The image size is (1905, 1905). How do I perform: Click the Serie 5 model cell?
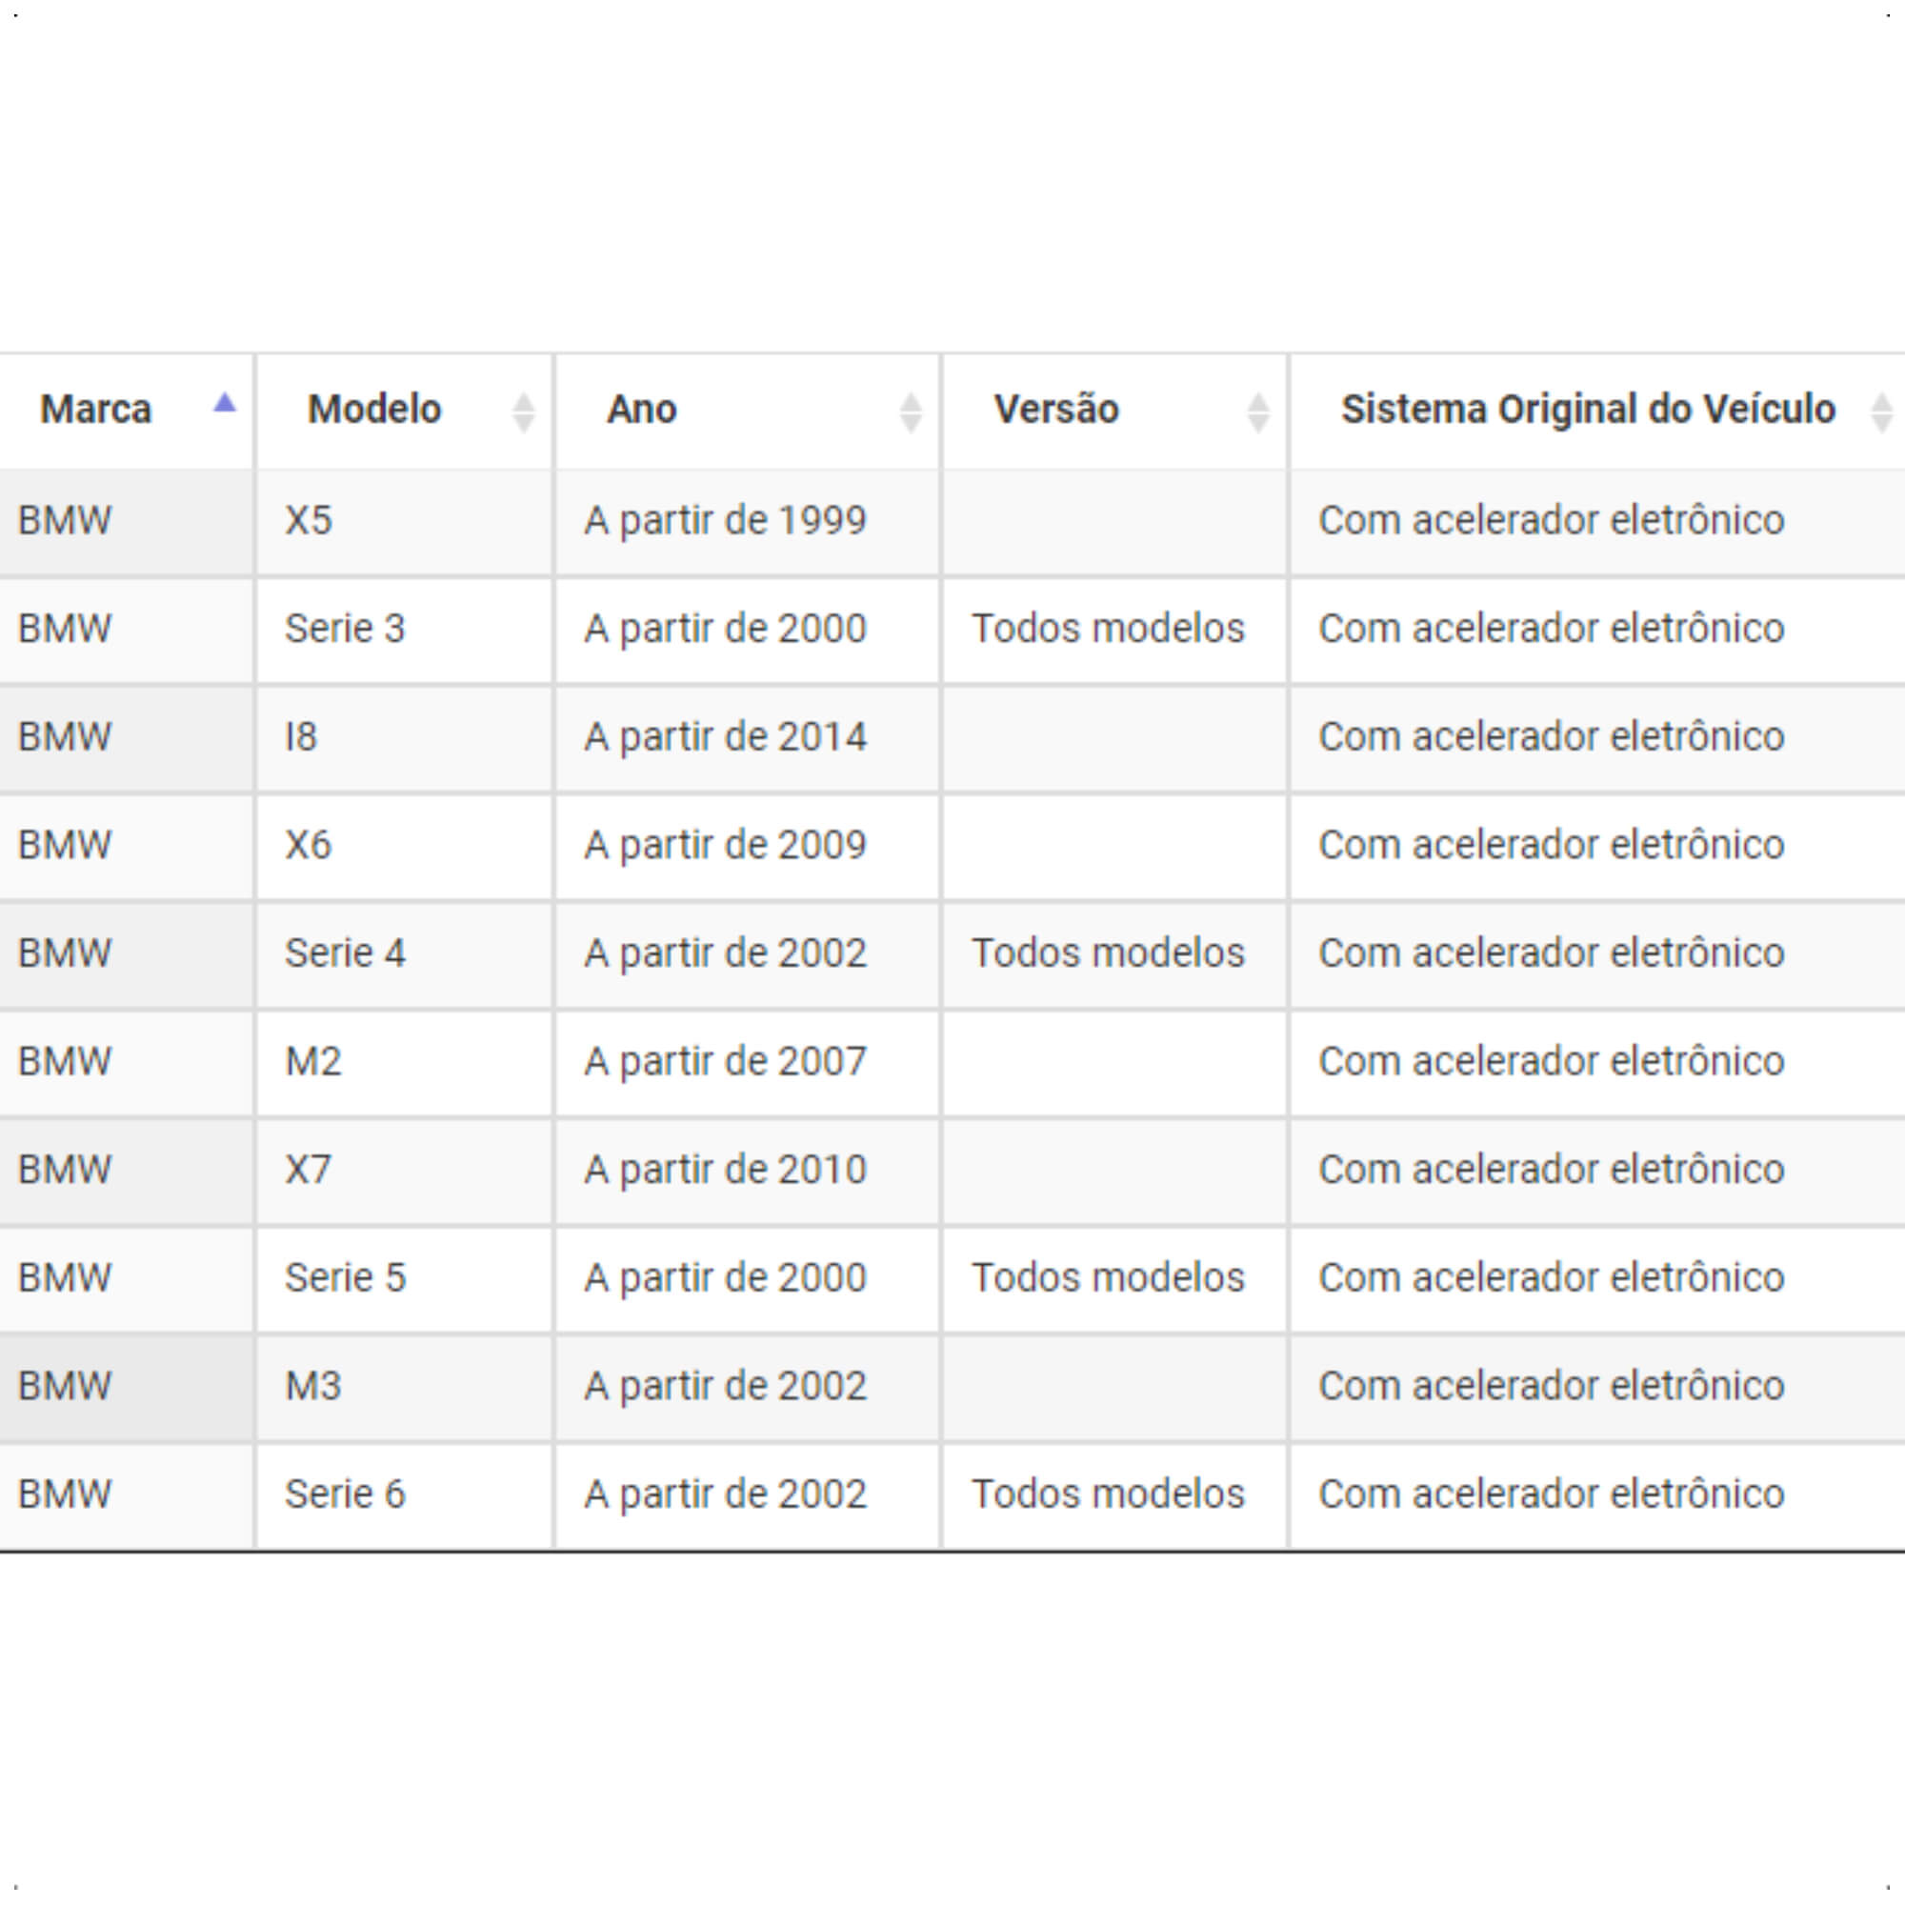[404, 1279]
